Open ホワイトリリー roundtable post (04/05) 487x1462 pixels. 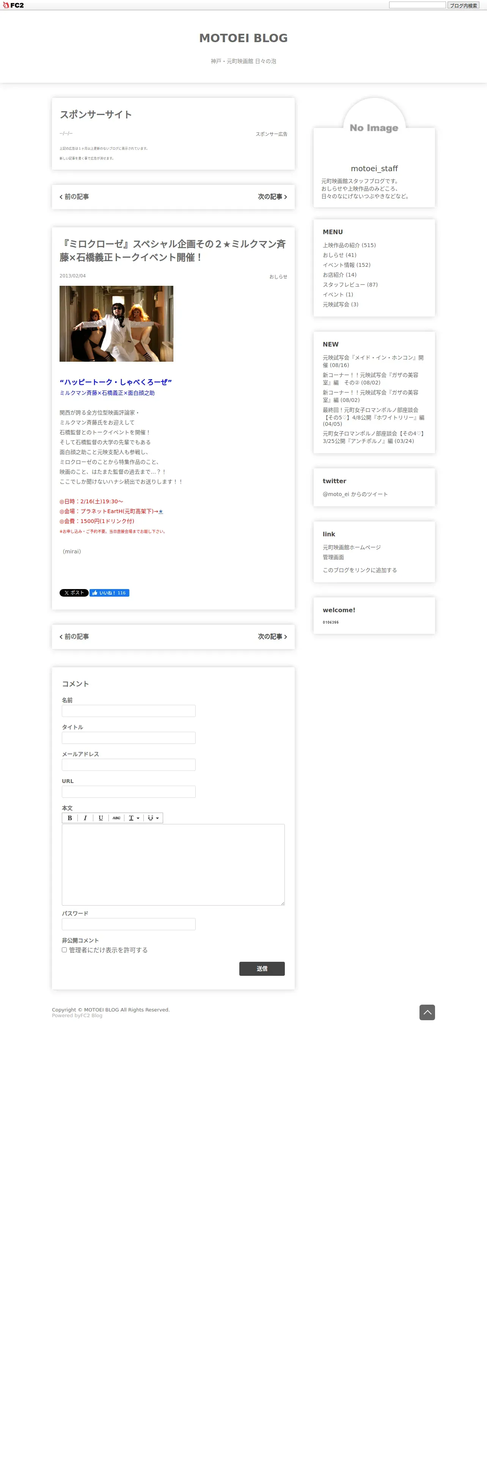pyautogui.click(x=374, y=417)
